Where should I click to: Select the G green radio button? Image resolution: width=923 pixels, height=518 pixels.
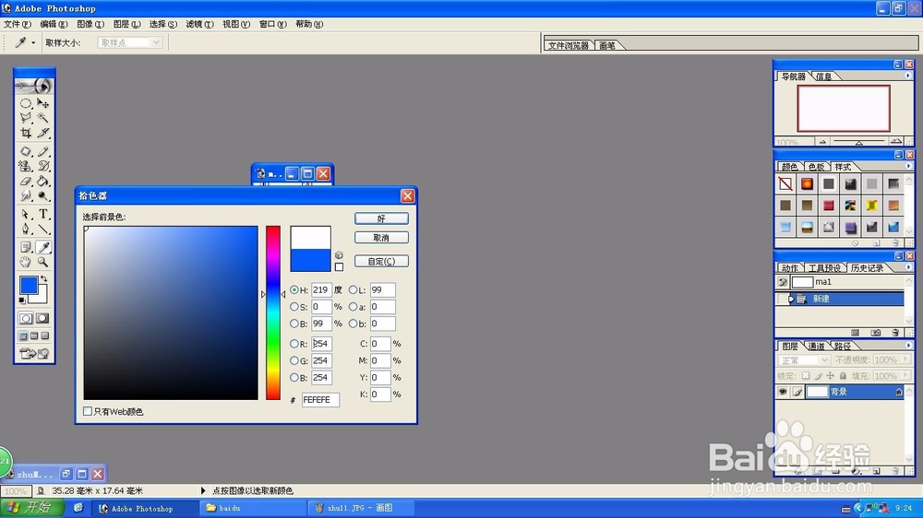pos(294,360)
